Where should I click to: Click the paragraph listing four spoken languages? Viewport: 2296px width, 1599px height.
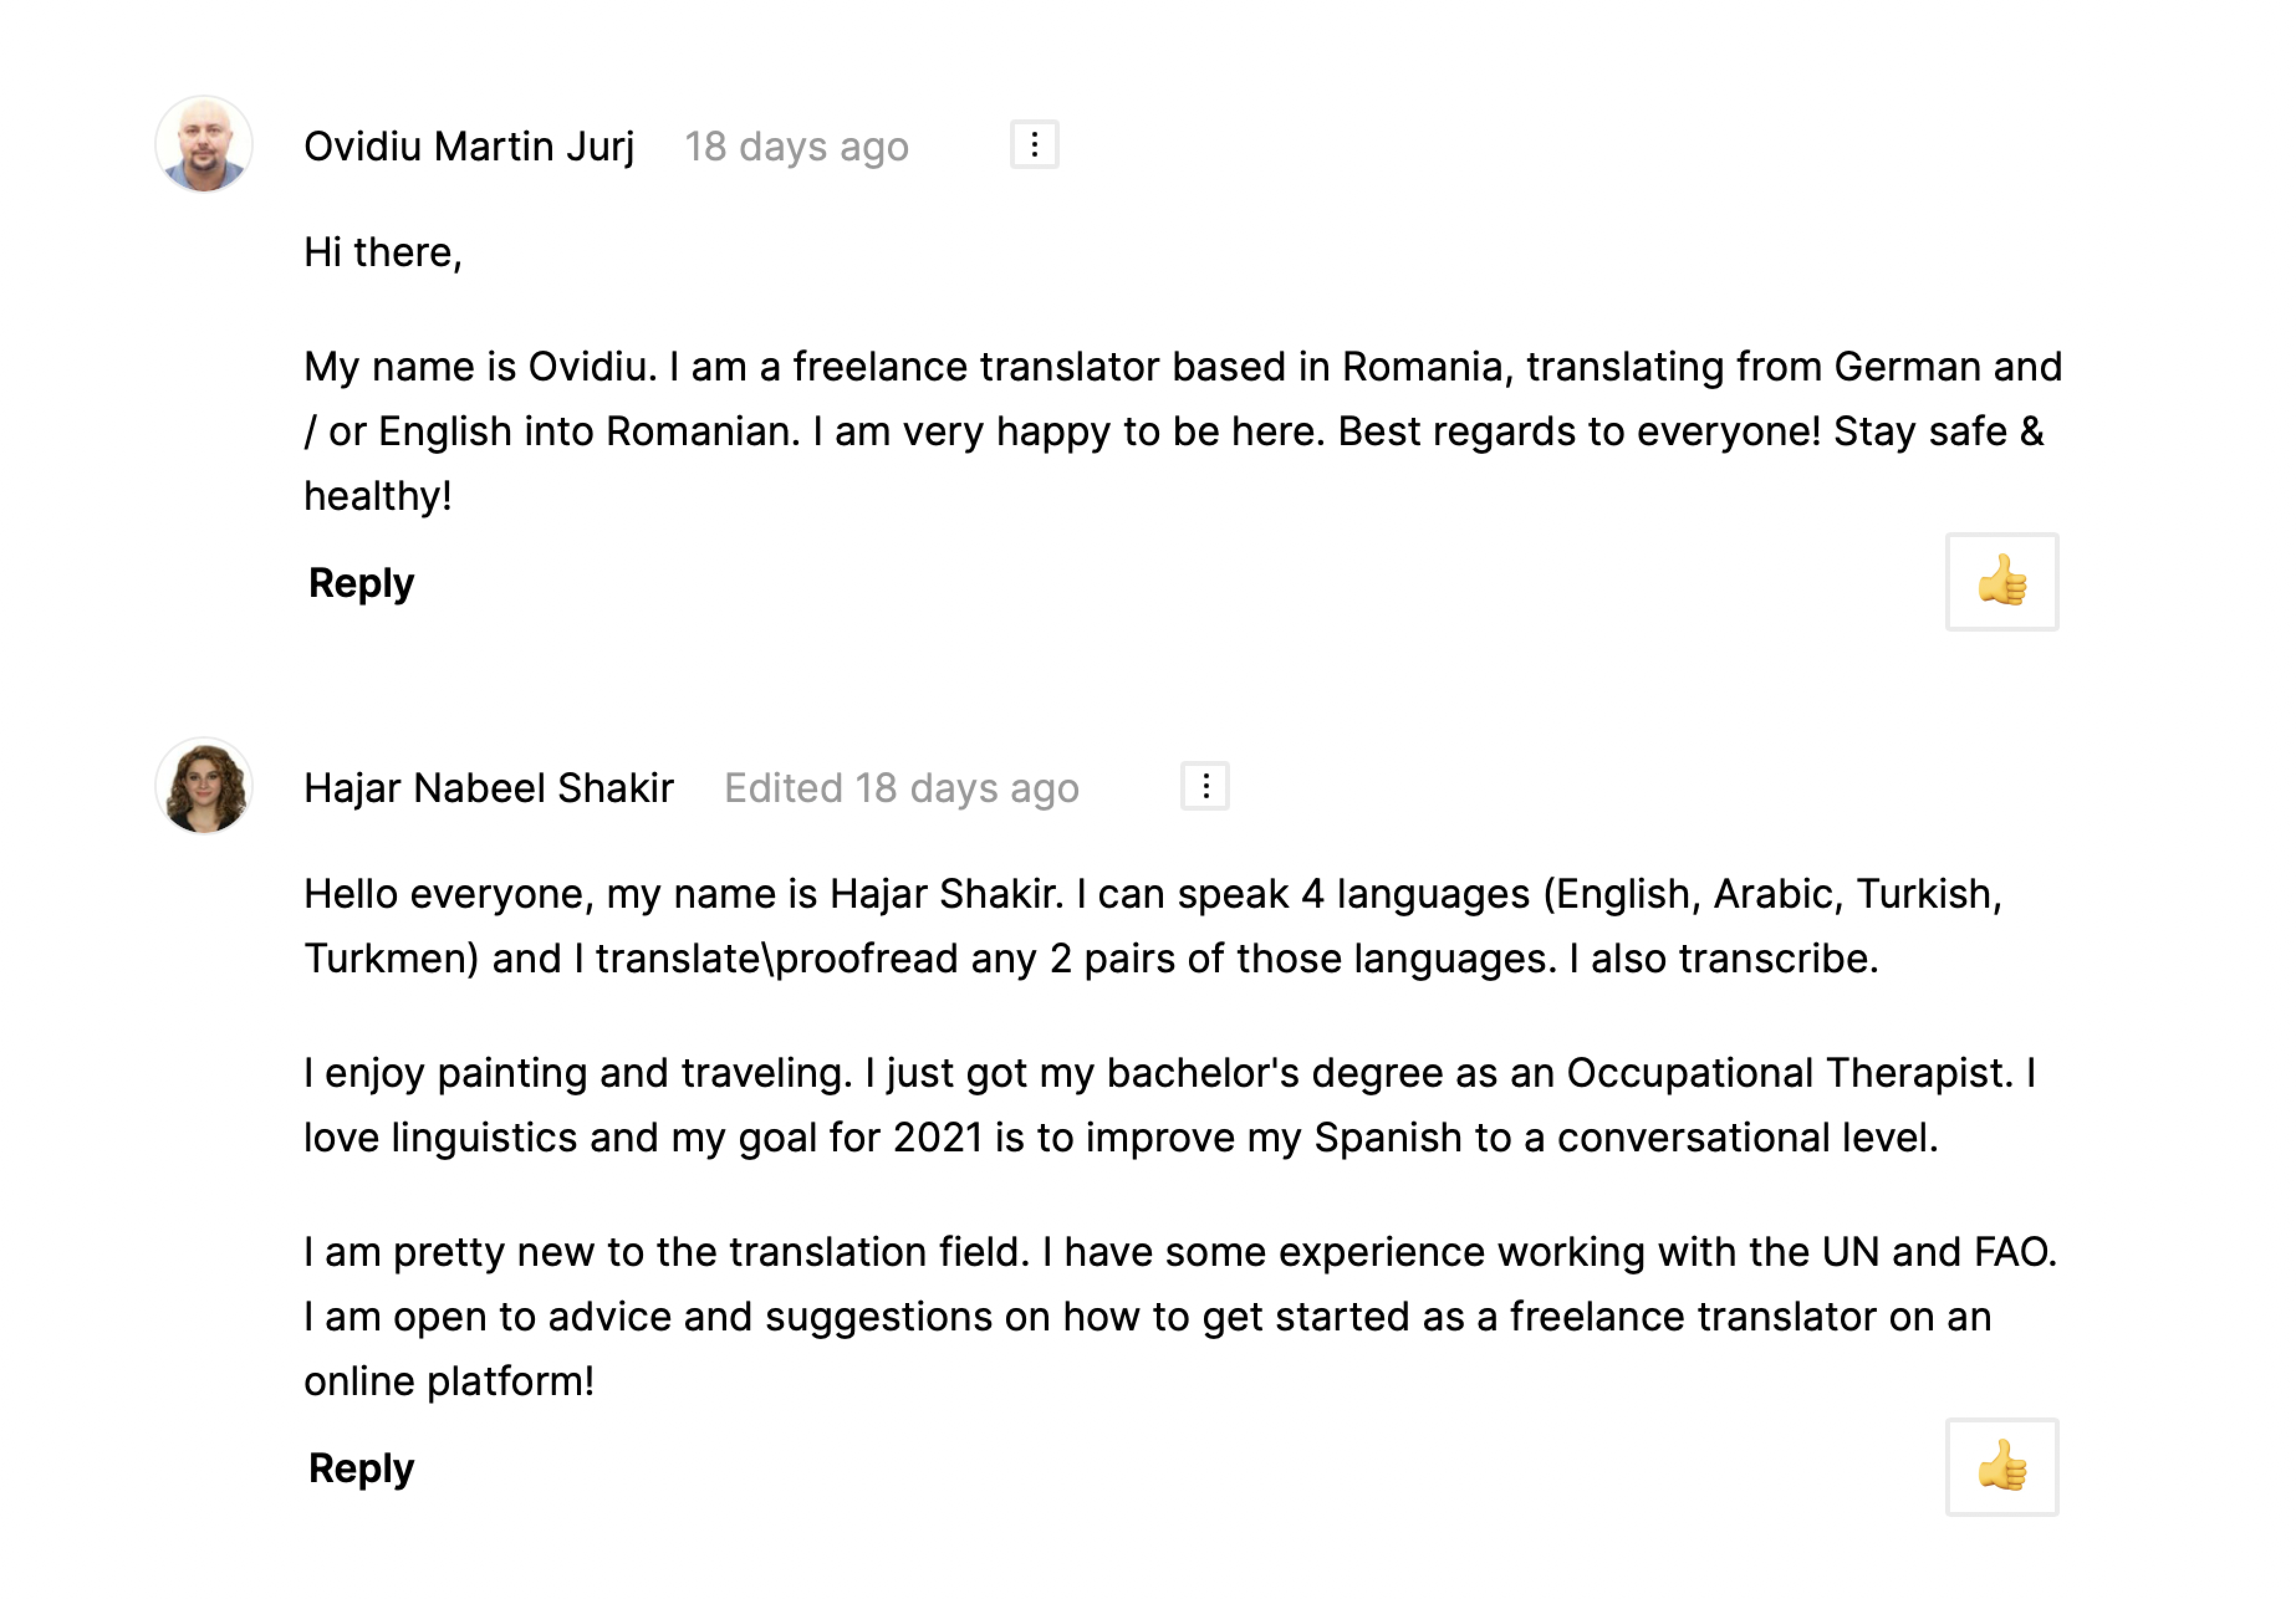(x=1153, y=926)
